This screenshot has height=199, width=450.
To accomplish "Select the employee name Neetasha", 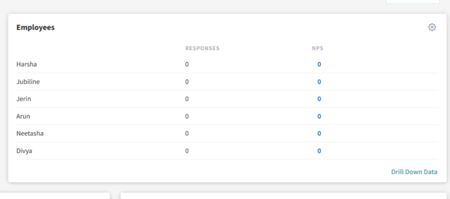I will [x=30, y=133].
